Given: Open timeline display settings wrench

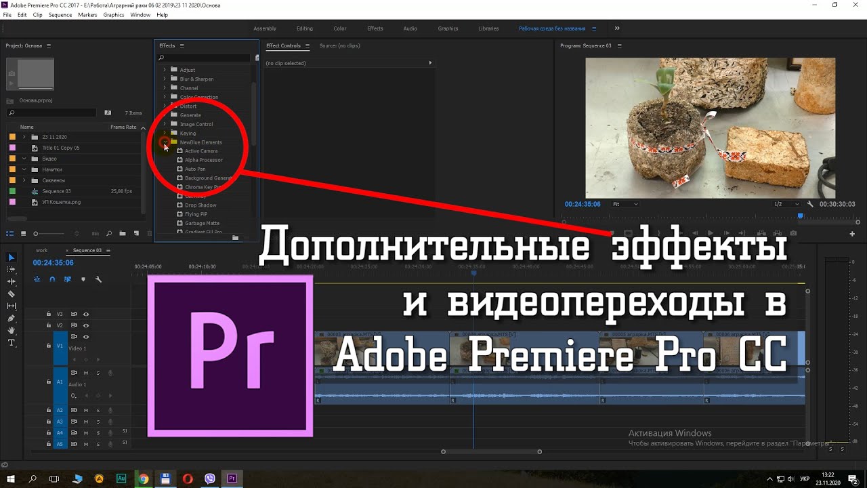Looking at the screenshot, I should click(x=98, y=279).
